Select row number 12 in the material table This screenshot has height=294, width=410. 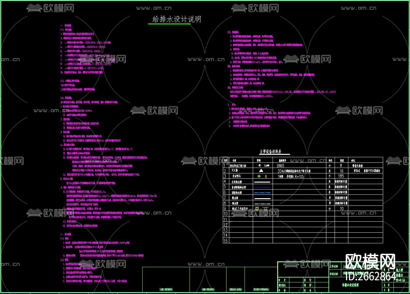click(226, 225)
